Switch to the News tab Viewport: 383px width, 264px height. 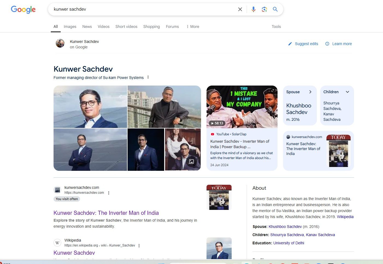click(87, 27)
